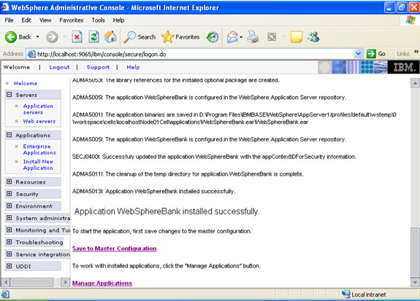
Task: Click the IBM logo in banner
Action: (x=404, y=67)
